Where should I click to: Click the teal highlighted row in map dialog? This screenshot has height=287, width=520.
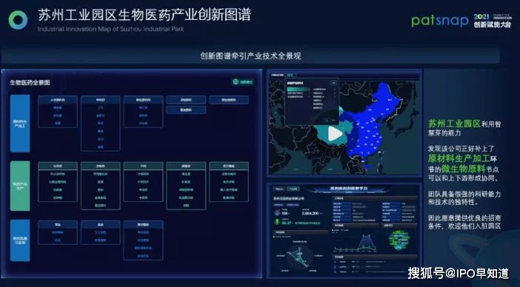click(x=298, y=89)
